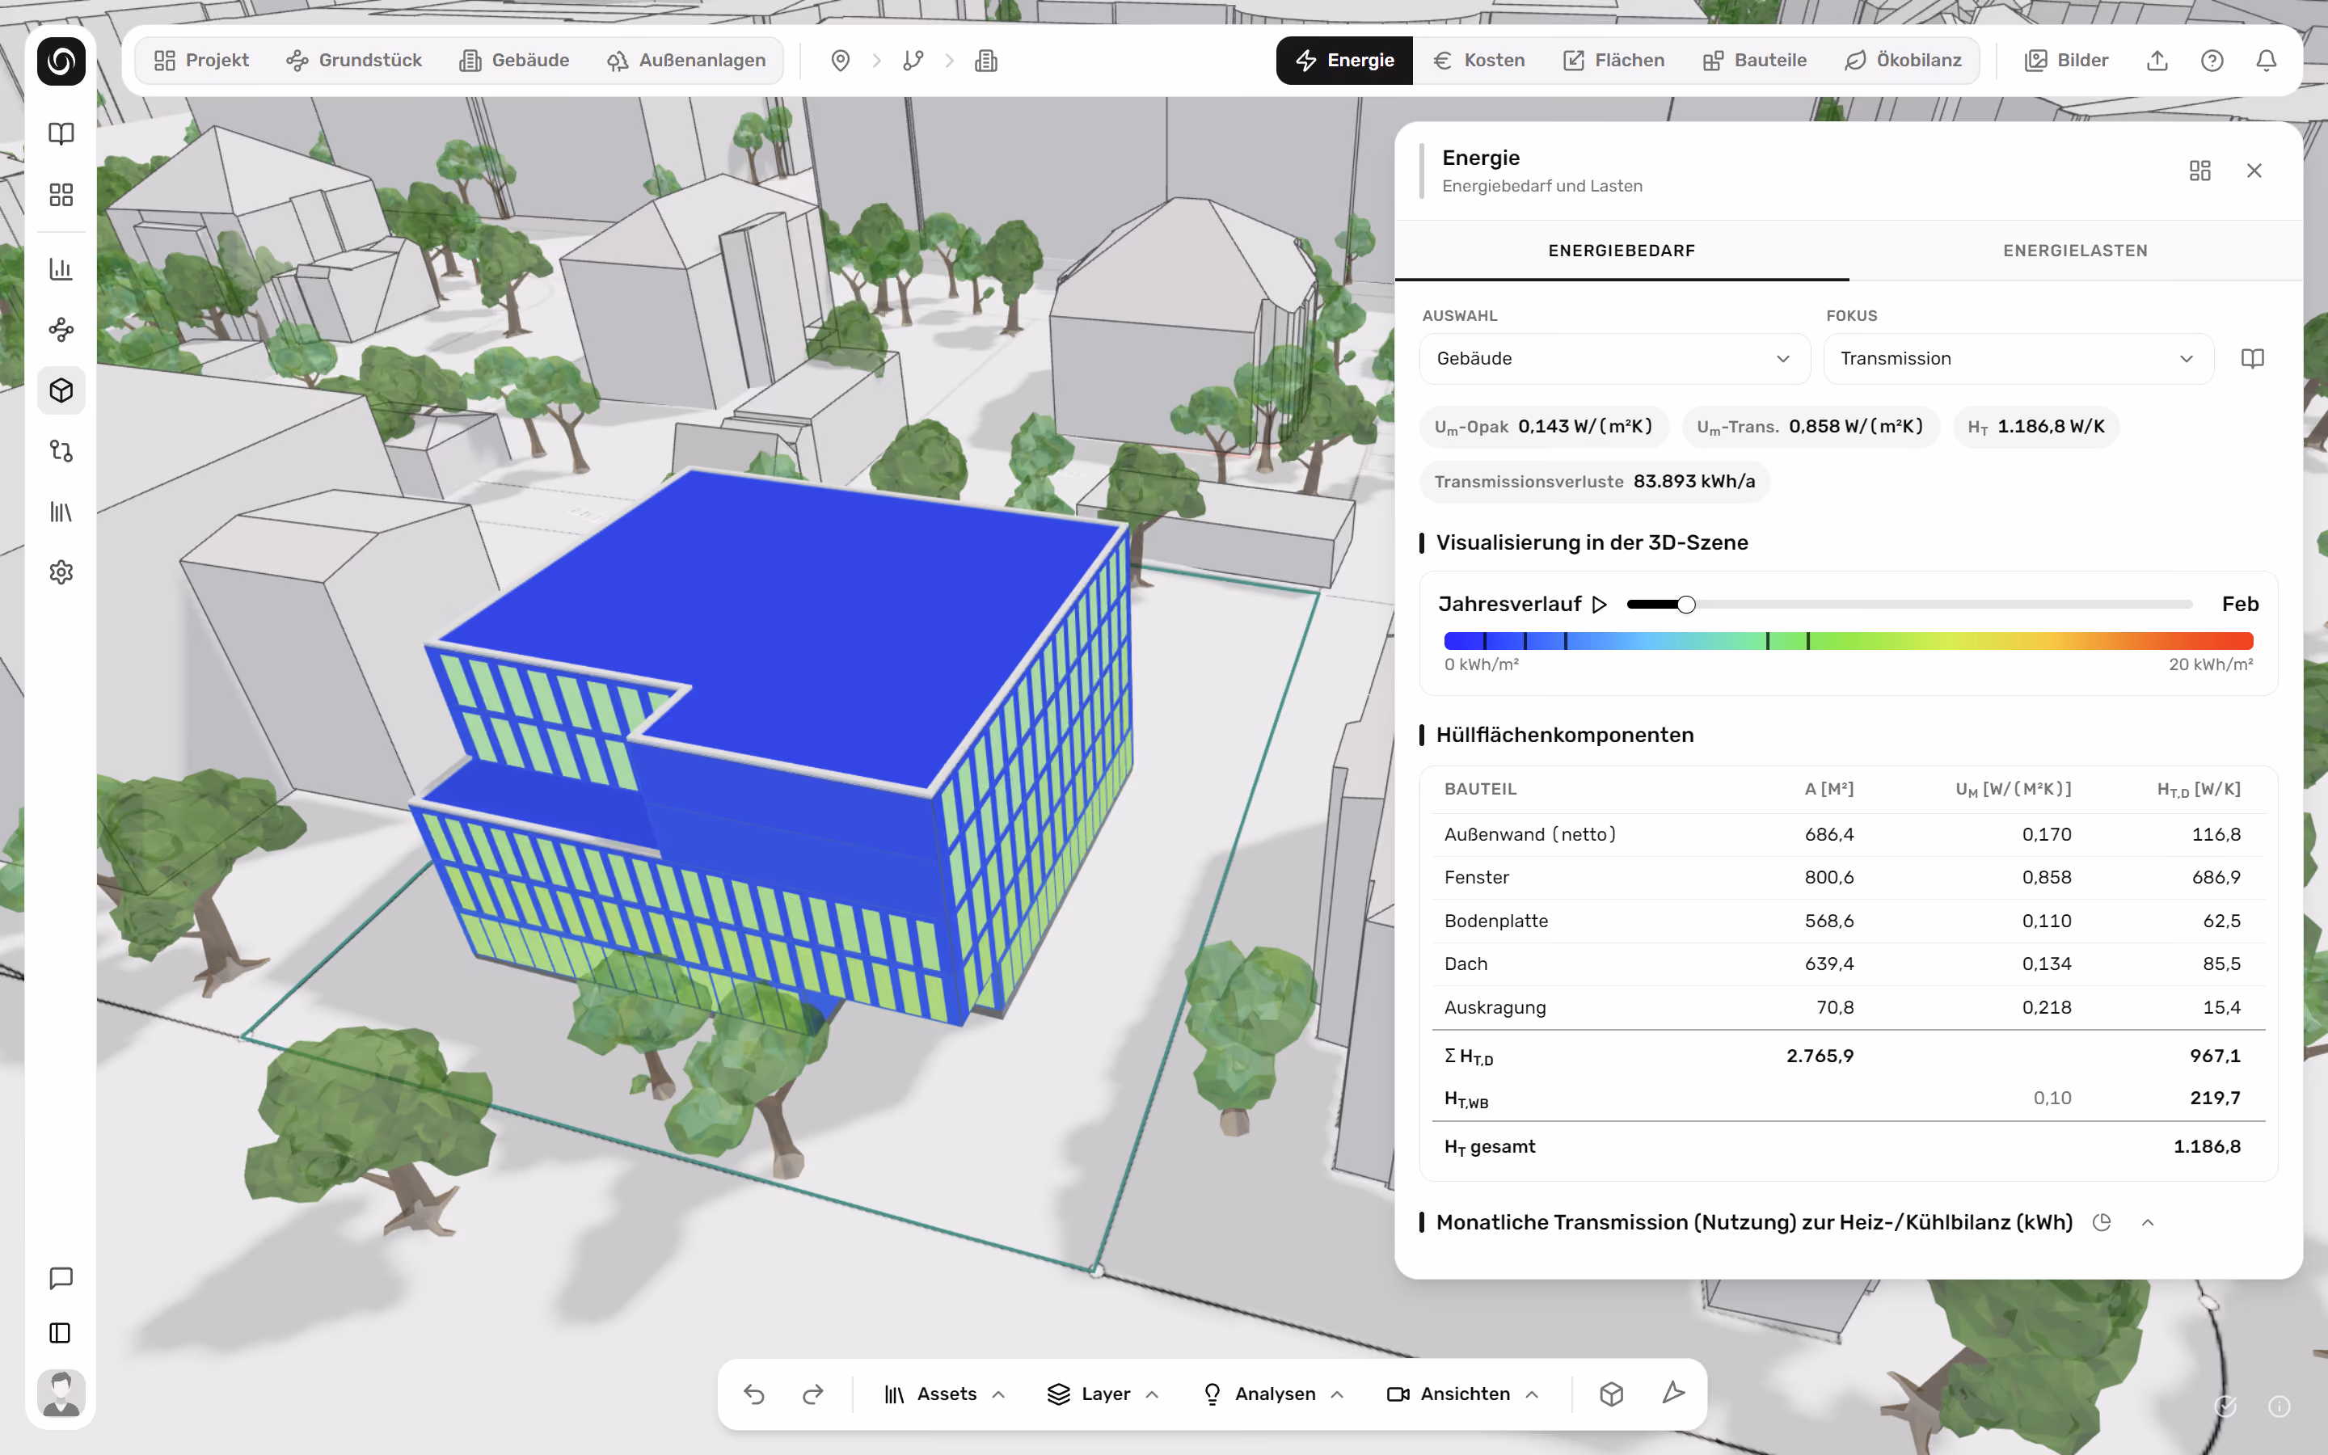The image size is (2328, 1455).
Task: Toggle the pie chart view for monthly transmission
Action: pyautogui.click(x=2102, y=1222)
